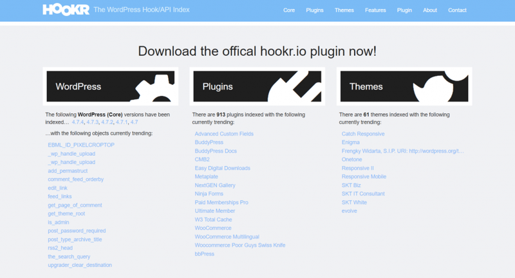
Task: Open the Themes banner image
Action: tap(404, 86)
